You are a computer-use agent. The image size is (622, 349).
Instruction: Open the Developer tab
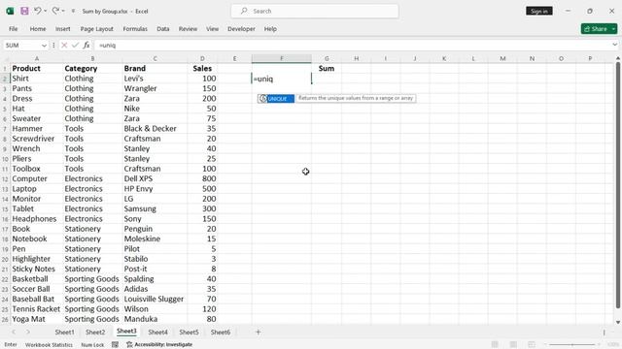[241, 29]
